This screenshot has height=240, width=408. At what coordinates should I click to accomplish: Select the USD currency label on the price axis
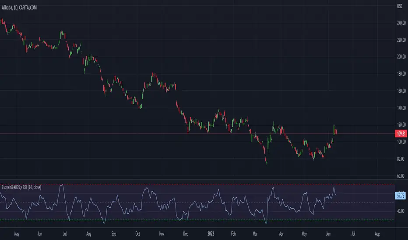400,6
